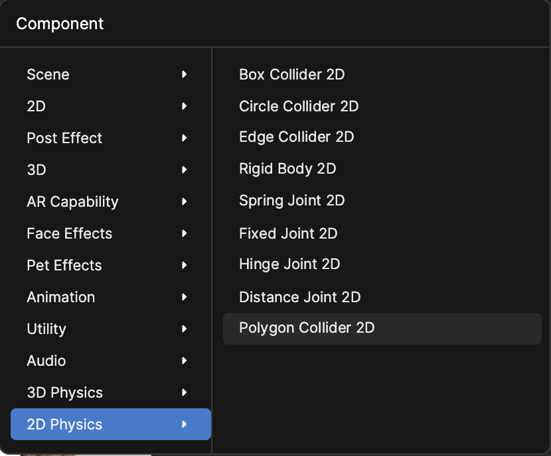This screenshot has width=551, height=456.
Task: Open the Scene component category
Action: pyautogui.click(x=111, y=74)
